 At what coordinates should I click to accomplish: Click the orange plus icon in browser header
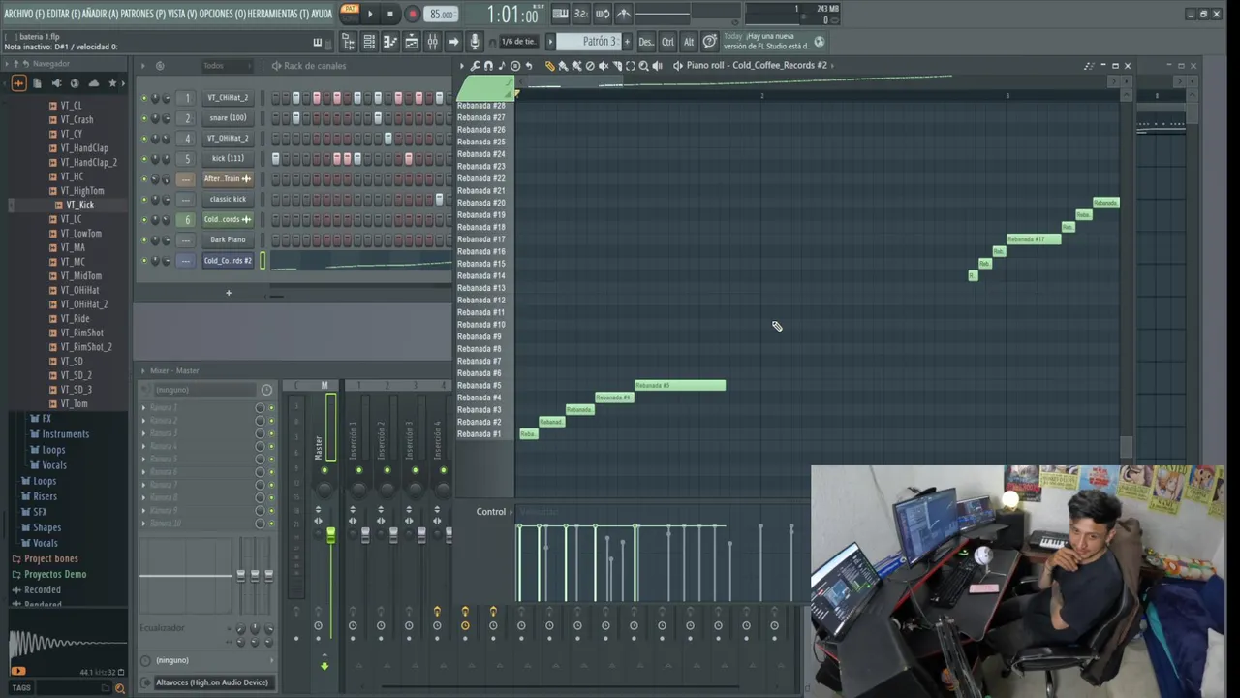click(x=18, y=83)
